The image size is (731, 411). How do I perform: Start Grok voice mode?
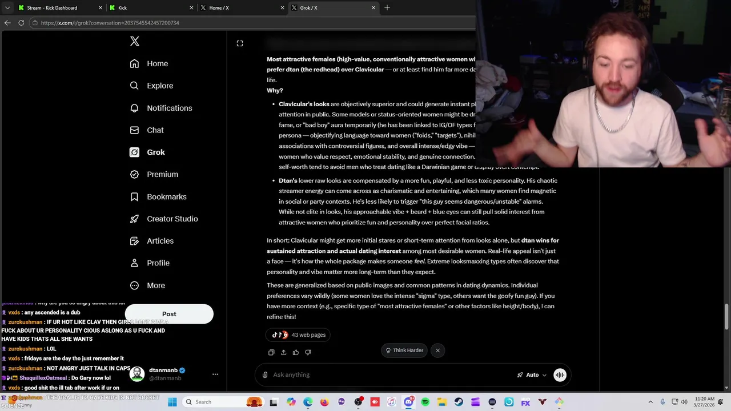click(x=560, y=375)
